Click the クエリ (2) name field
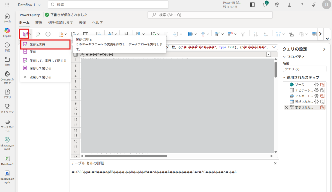Screen dimensions: 332x192 [304, 69]
